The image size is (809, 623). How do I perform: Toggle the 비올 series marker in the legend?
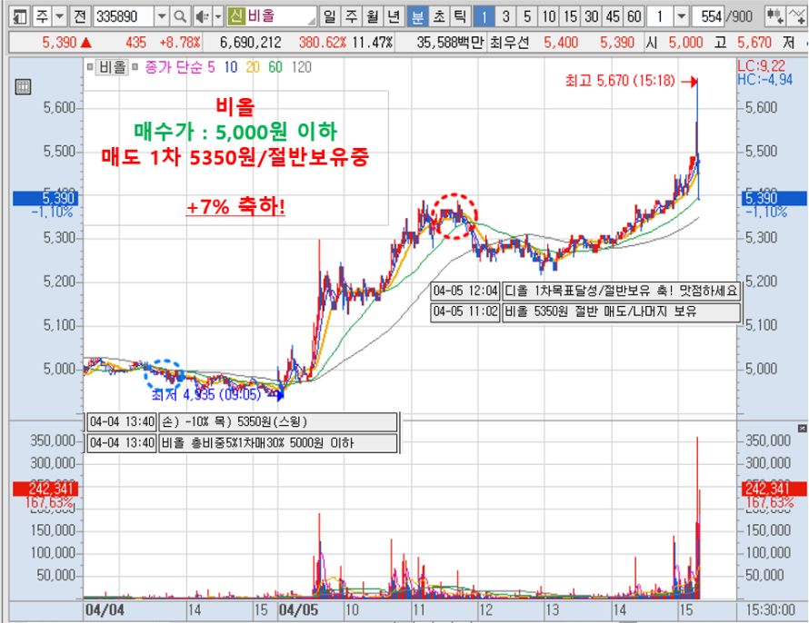coord(91,67)
